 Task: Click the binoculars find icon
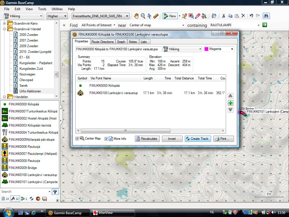[266, 16]
